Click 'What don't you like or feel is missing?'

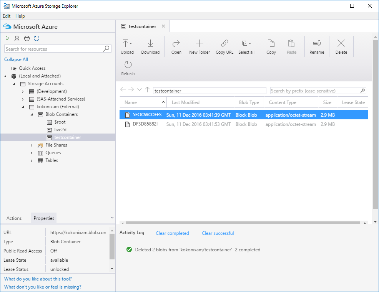pyautogui.click(x=43, y=287)
